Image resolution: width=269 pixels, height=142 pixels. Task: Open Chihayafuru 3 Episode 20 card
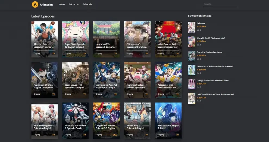[x=137, y=39]
